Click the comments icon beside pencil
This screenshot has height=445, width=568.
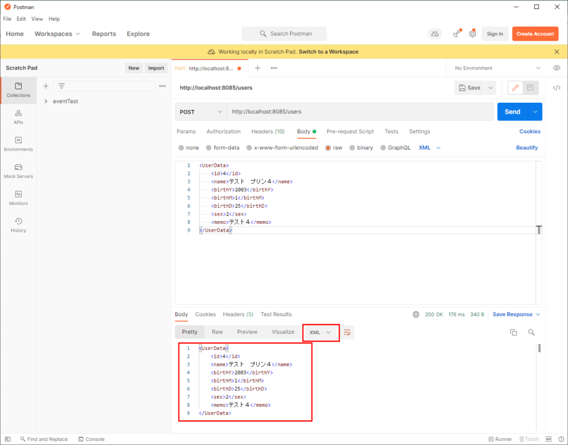point(530,88)
